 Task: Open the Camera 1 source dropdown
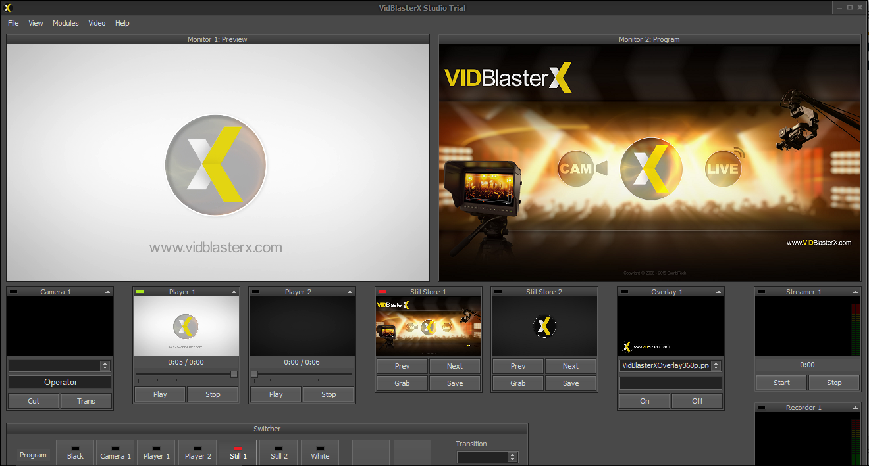coord(105,365)
